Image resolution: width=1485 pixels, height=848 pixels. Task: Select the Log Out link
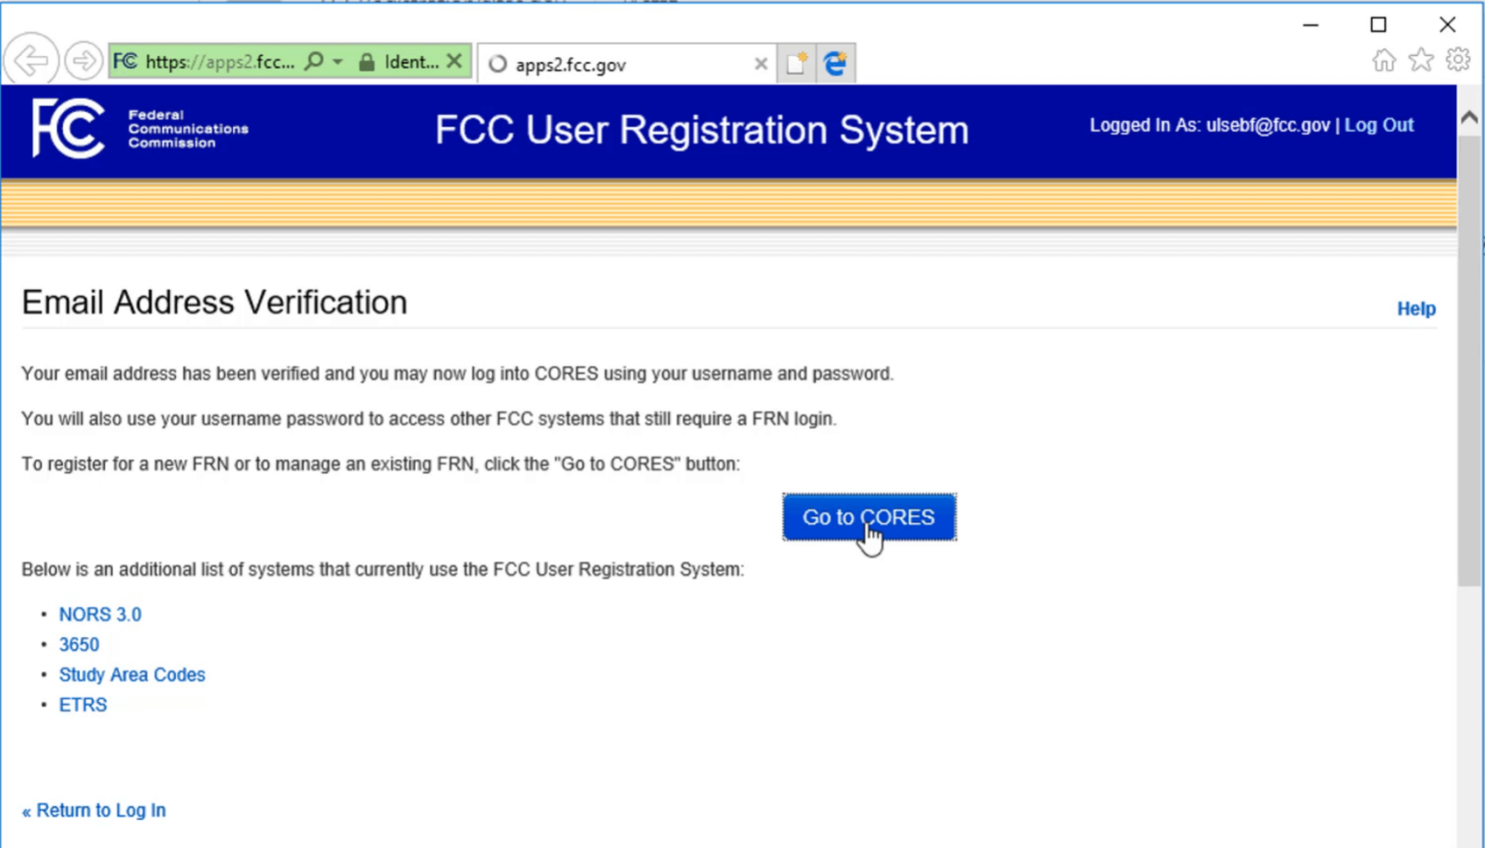1379,125
